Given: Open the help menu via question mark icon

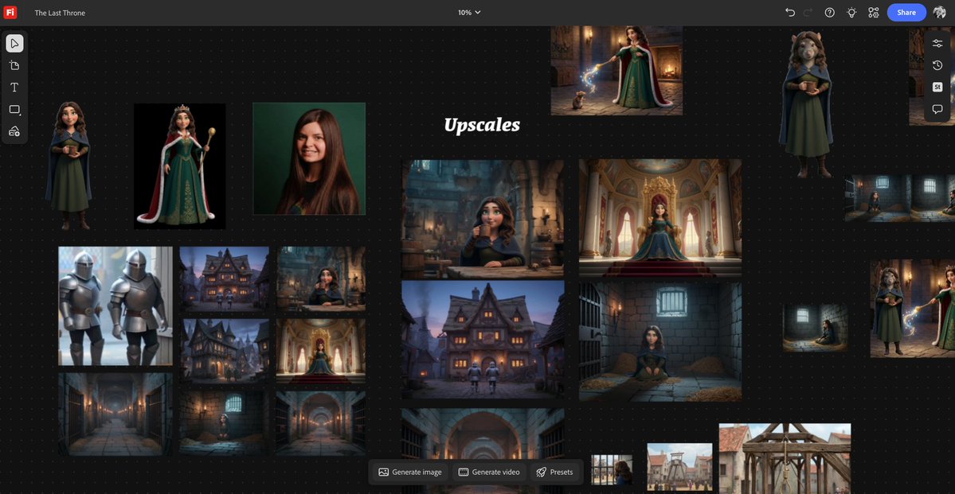Looking at the screenshot, I should [828, 11].
